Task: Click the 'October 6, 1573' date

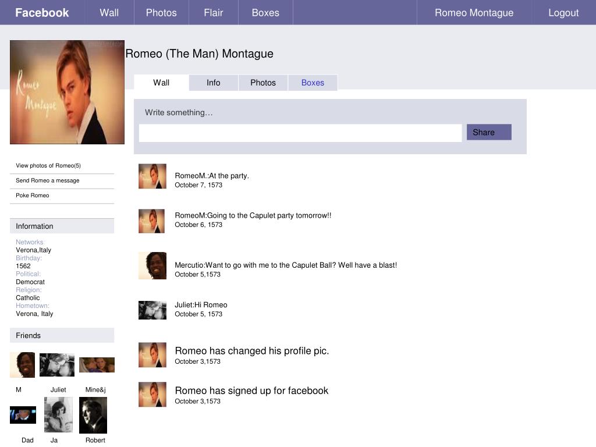Action: [x=198, y=225]
